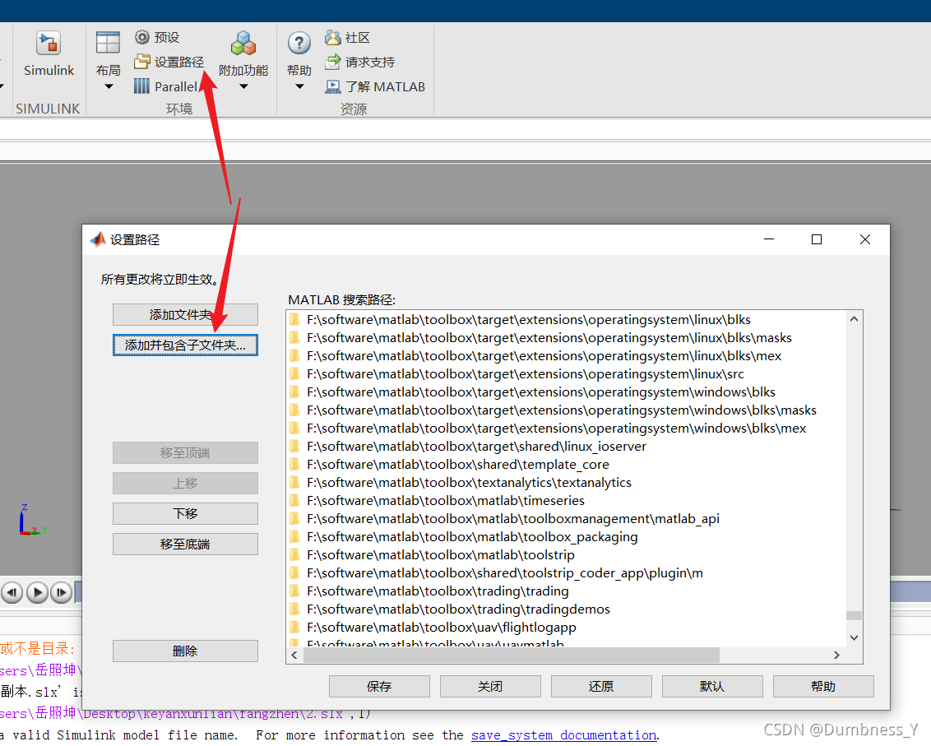The image size is (931, 746).
Task: Click the 删除 (remove) button
Action: pos(185,651)
